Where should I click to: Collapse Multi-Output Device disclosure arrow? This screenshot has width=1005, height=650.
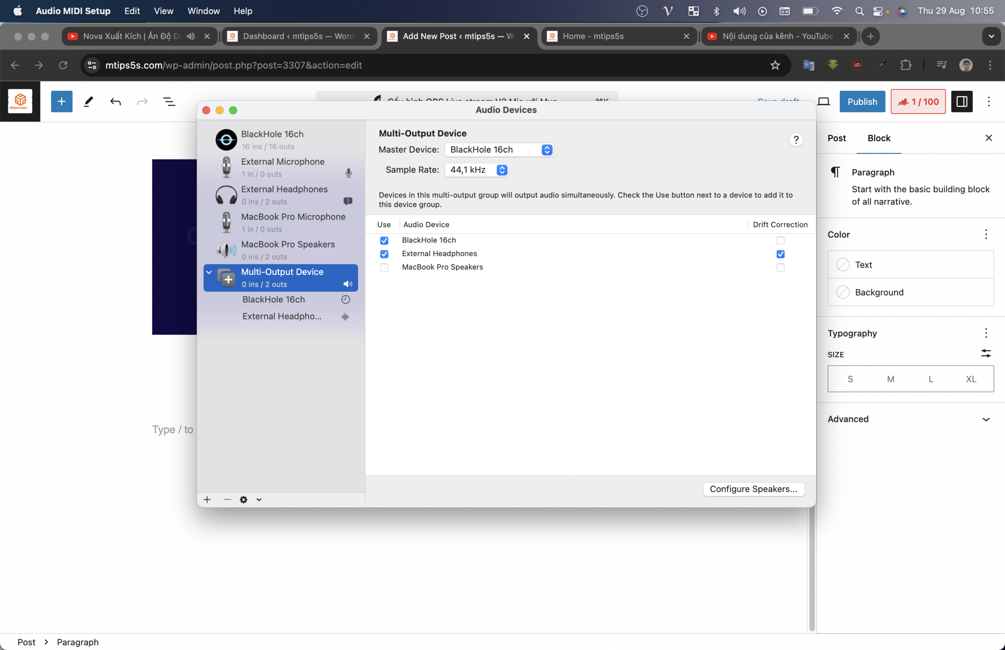point(209,272)
